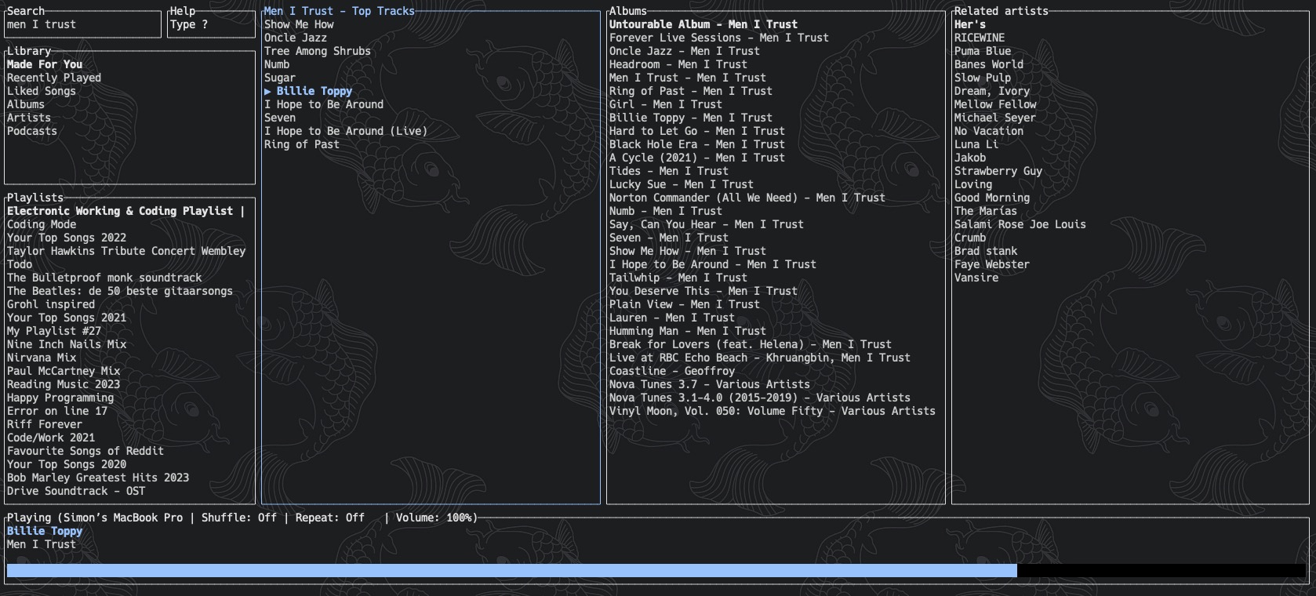Open 'Grohl inspired' playlist
1316x596 pixels.
(51, 304)
